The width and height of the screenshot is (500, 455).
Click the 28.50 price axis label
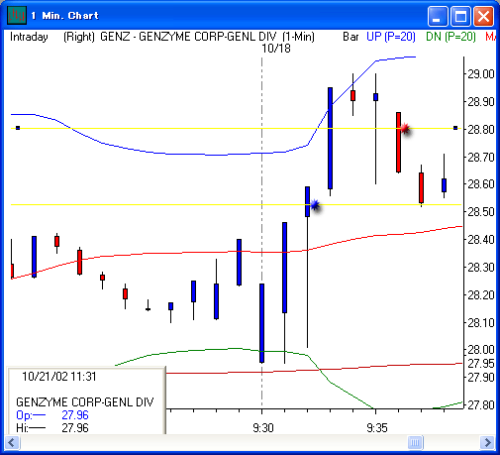pos(481,211)
